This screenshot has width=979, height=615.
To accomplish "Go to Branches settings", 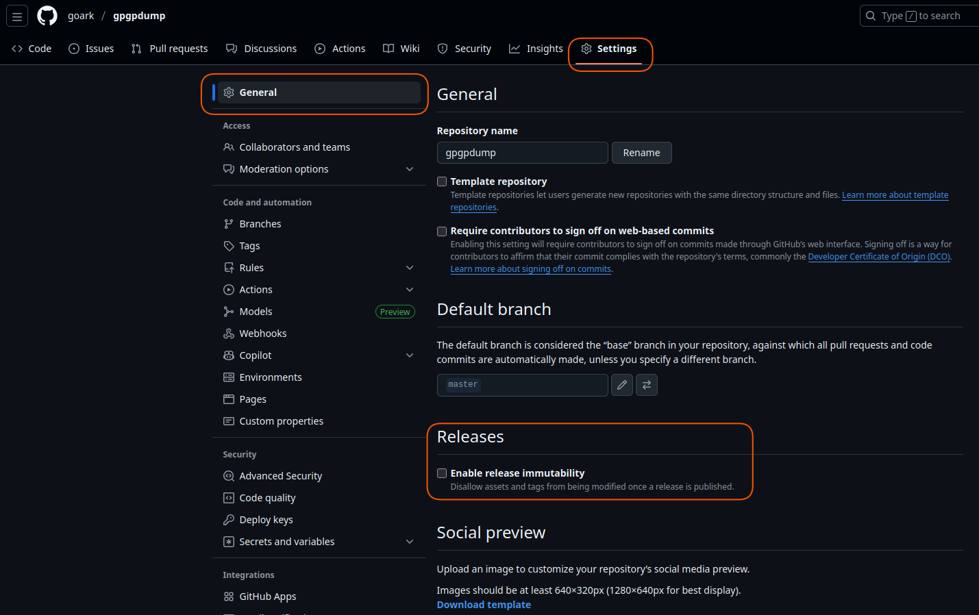I will point(260,224).
